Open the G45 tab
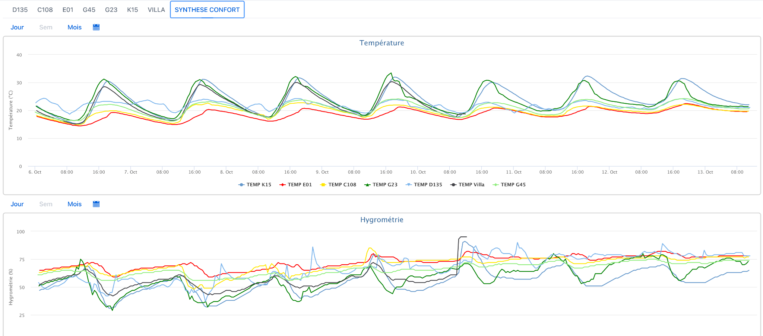The width and height of the screenshot is (763, 336). click(x=89, y=10)
